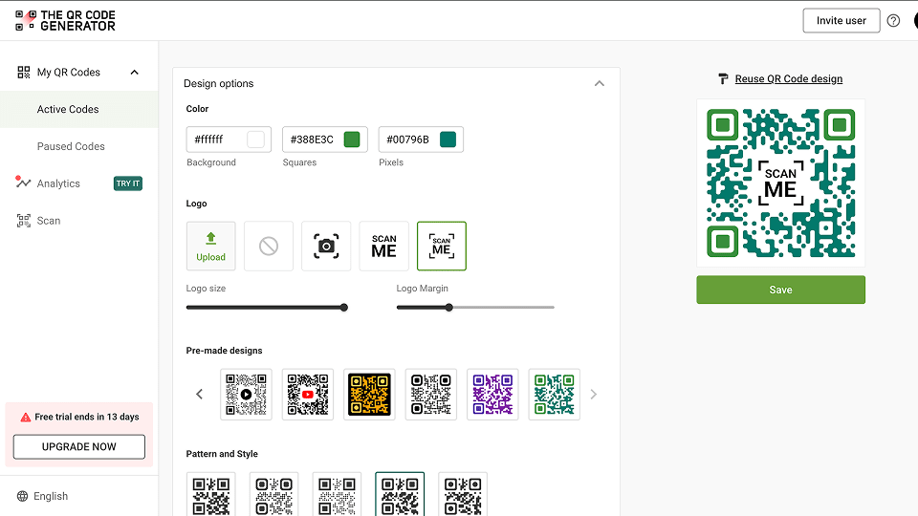The image size is (918, 516).
Task: Click the Upload logo icon
Action: point(211,247)
